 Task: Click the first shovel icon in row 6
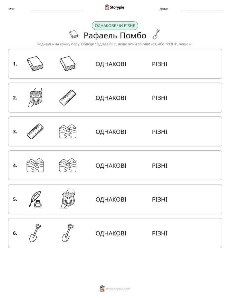click(x=35, y=233)
